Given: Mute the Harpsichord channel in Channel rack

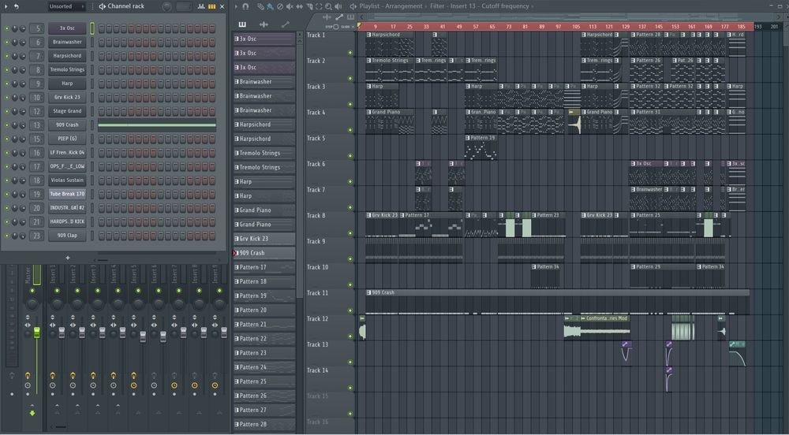Looking at the screenshot, I should click(6, 56).
